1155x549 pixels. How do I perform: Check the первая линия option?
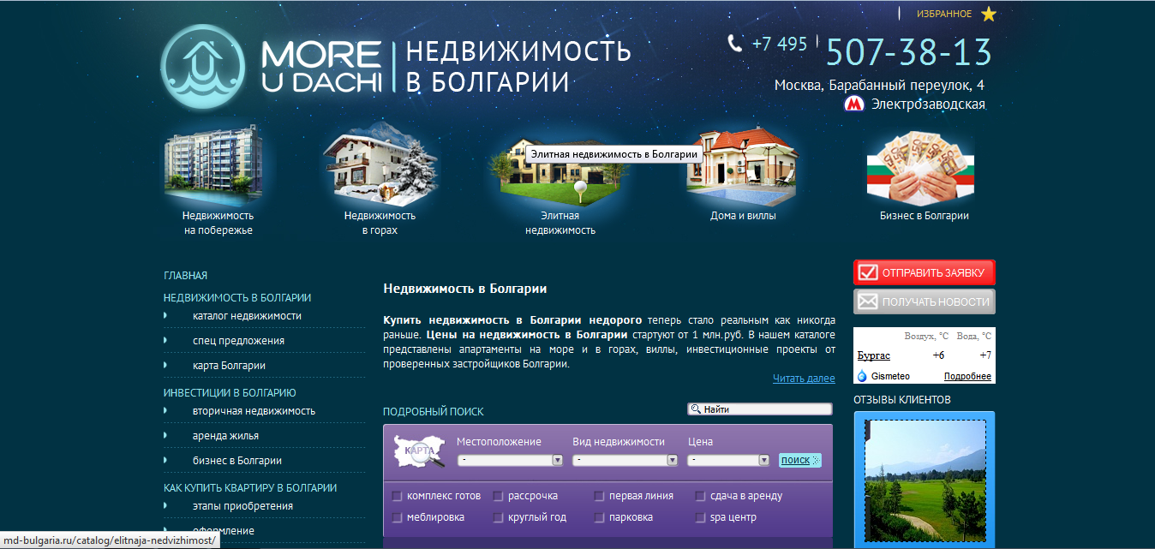[x=599, y=495]
